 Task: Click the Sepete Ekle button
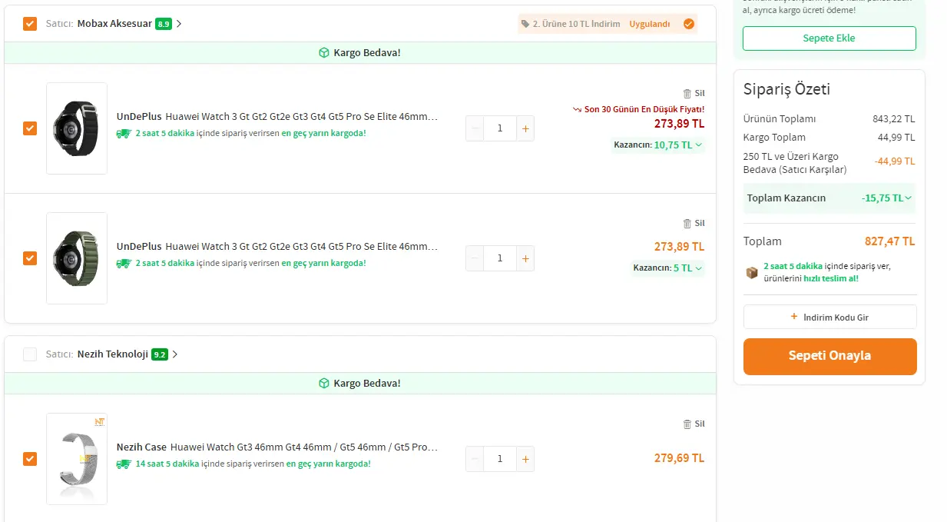[829, 38]
